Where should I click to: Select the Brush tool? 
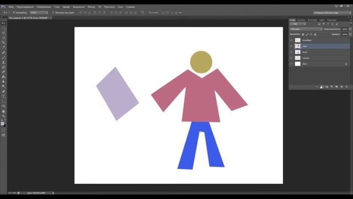click(3, 57)
